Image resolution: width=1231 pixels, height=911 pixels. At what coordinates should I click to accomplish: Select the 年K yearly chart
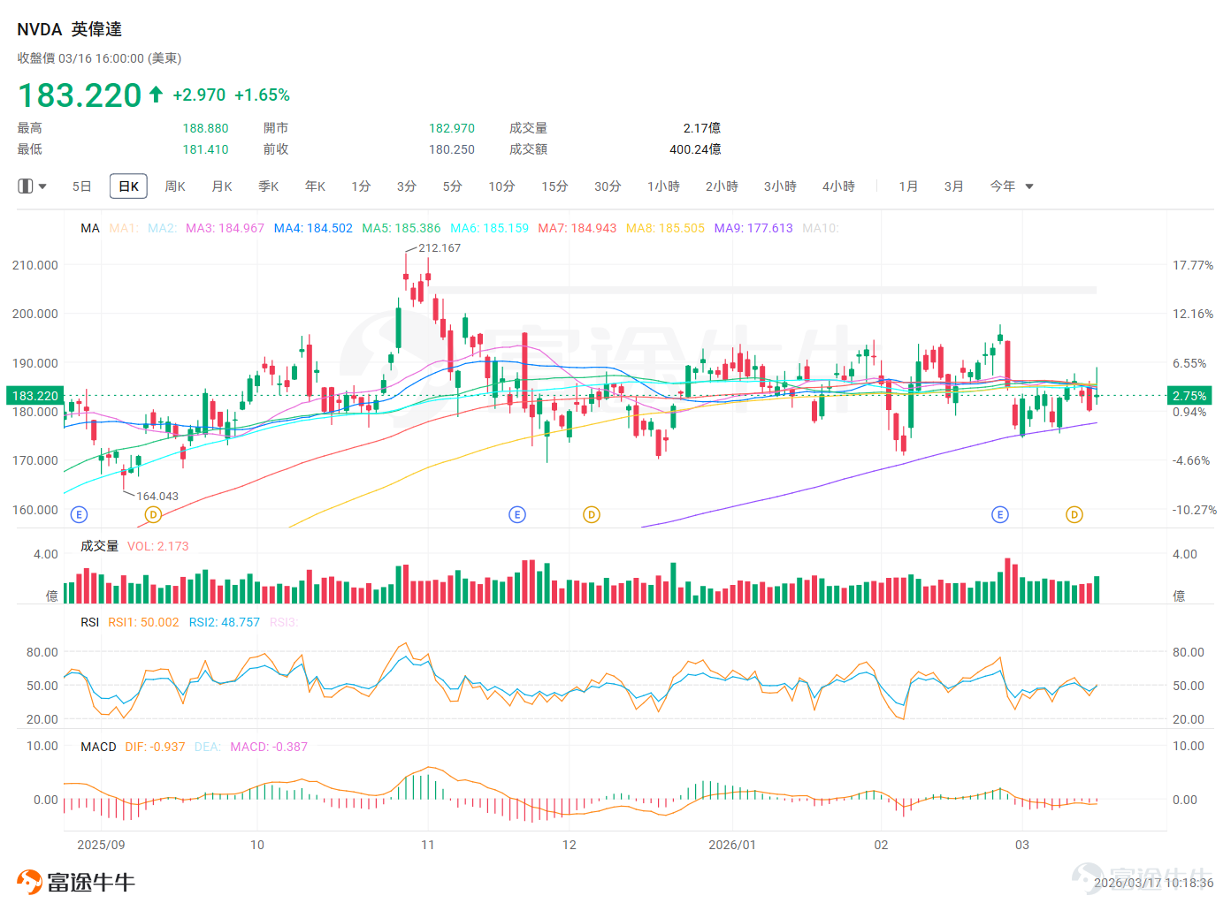pos(316,186)
